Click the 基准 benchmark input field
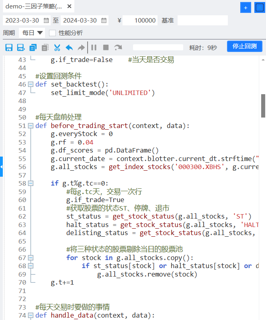This screenshot has height=320, width=266. [x=202, y=21]
